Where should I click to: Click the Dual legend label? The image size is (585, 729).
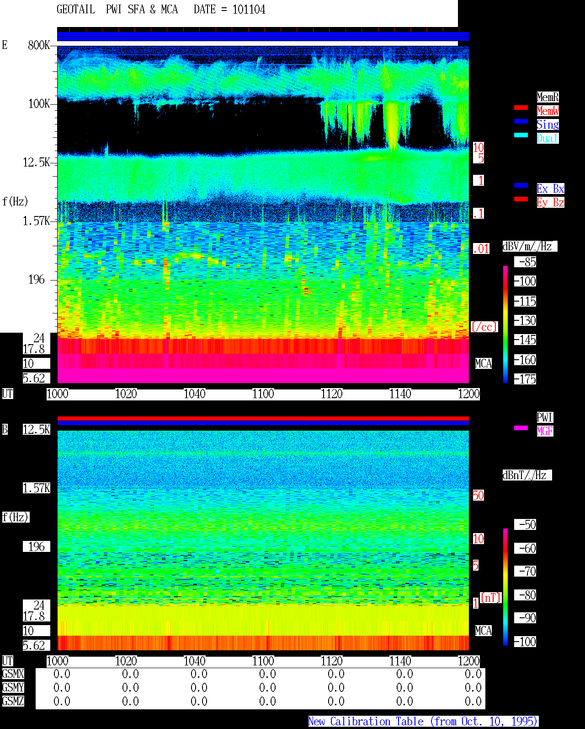pyautogui.click(x=548, y=138)
